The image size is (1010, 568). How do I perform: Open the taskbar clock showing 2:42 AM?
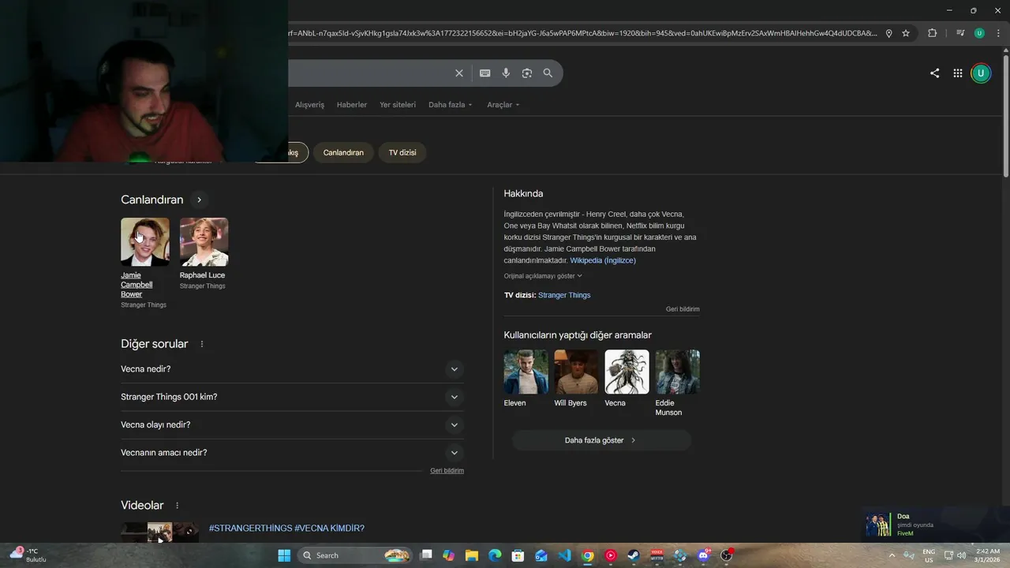987,555
